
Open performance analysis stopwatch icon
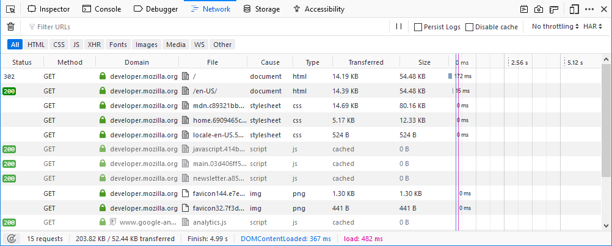[12, 238]
